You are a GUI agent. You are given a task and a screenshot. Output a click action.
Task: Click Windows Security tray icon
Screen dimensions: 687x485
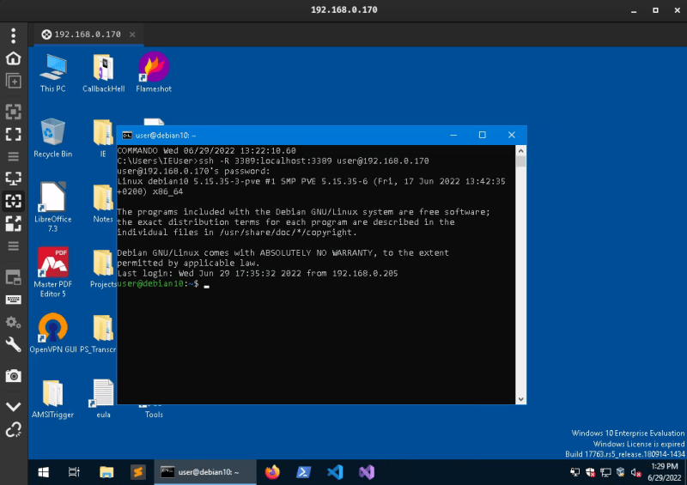coord(590,472)
